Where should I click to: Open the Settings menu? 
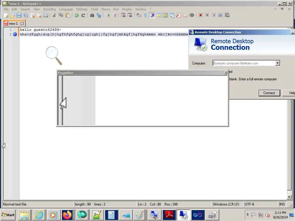pos(82,9)
